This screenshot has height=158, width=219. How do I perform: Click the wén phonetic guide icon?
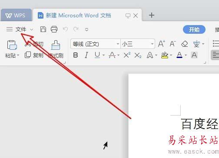pos(196,44)
